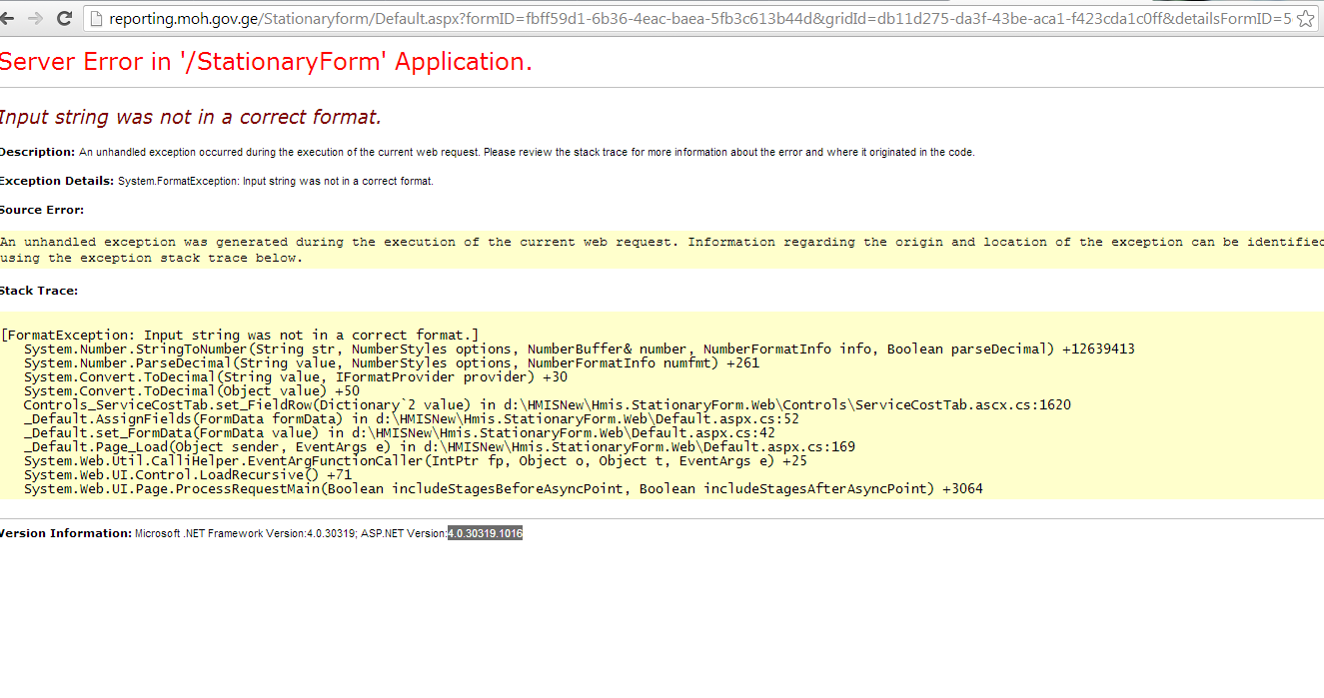The width and height of the screenshot is (1324, 698).
Task: Click the 'Description:' label
Action: click(37, 152)
